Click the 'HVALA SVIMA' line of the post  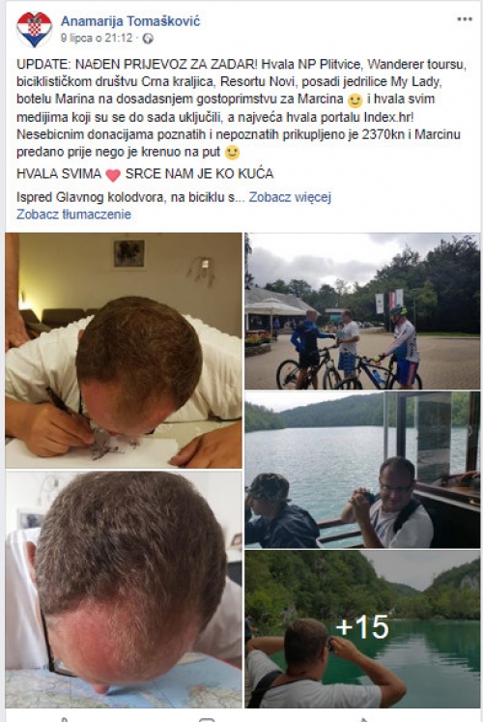pos(145,174)
